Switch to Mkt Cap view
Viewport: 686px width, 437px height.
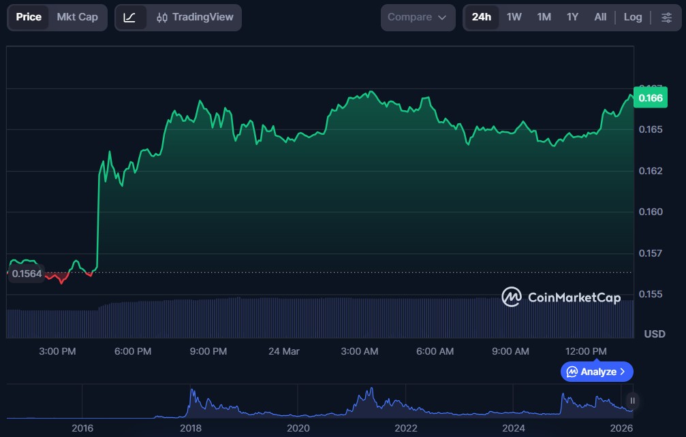click(77, 17)
